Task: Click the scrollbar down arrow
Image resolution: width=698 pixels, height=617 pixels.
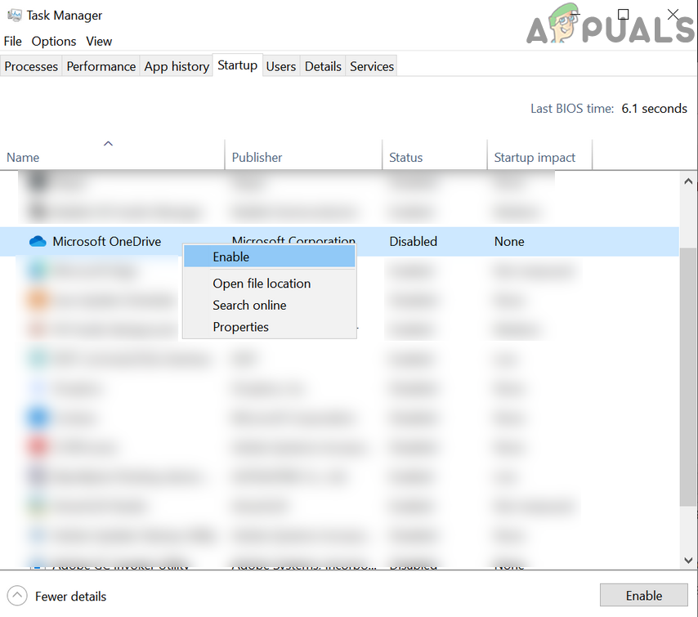Action: pyautogui.click(x=688, y=560)
